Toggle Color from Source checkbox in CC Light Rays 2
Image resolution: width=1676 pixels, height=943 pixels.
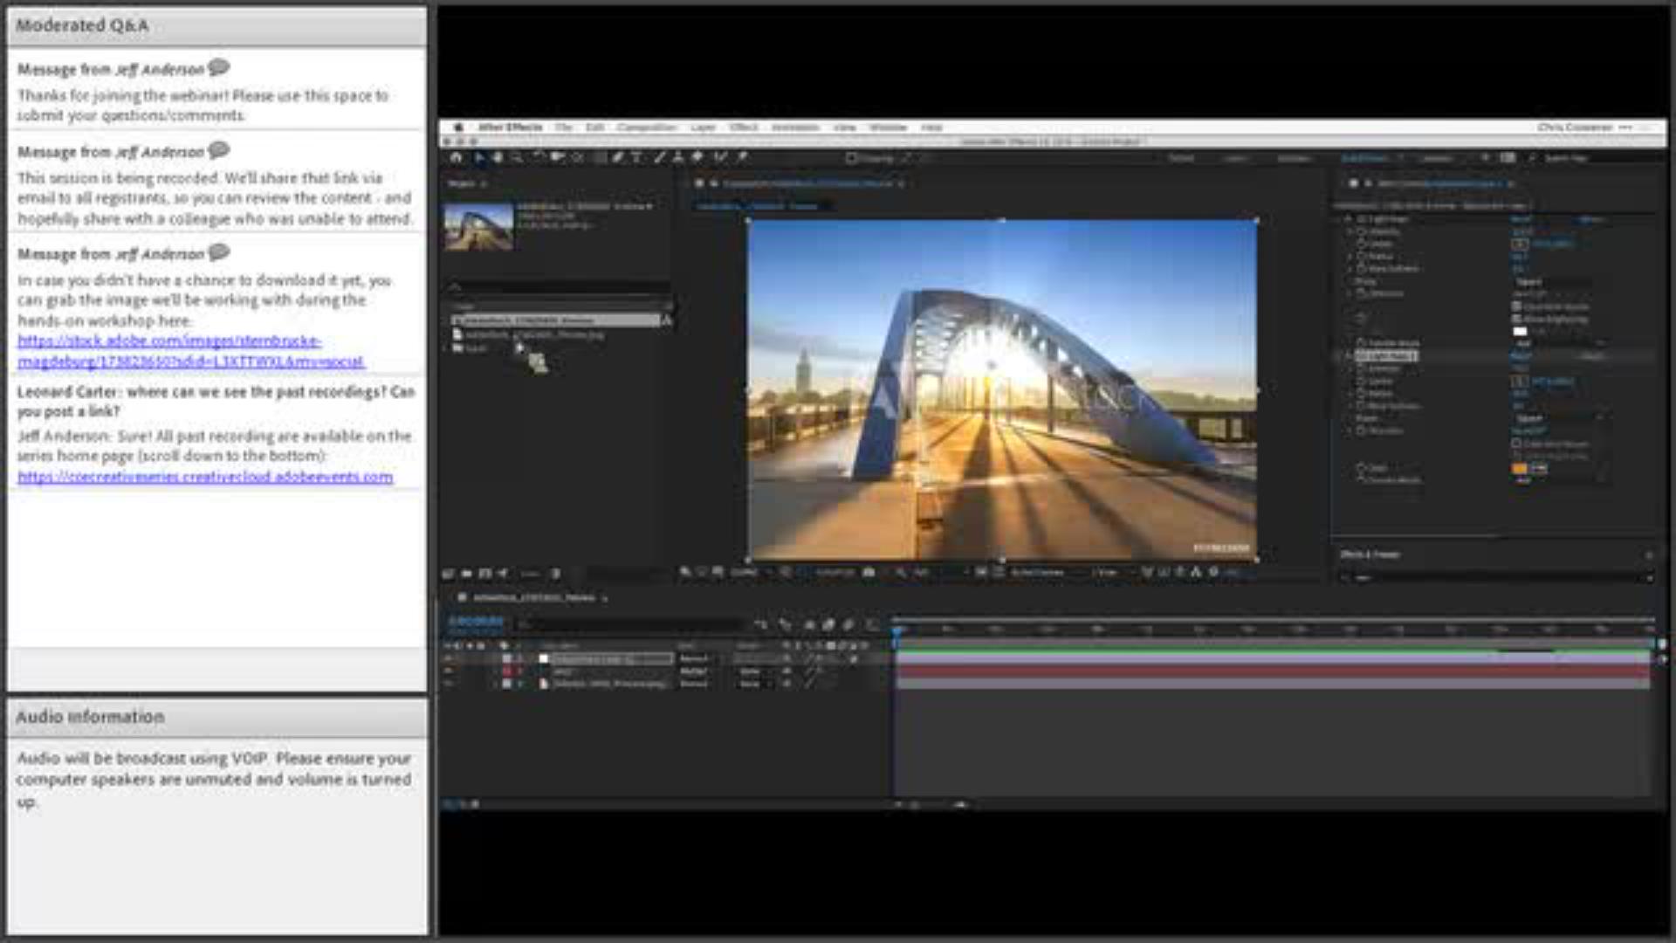pyautogui.click(x=1517, y=444)
